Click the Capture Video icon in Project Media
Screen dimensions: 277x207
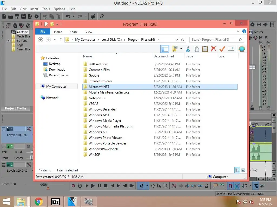(21, 26)
